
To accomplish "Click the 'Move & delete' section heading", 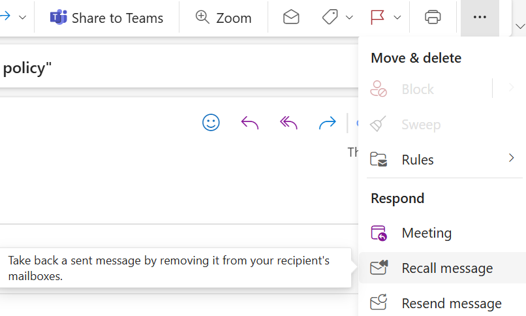I will tap(416, 58).
